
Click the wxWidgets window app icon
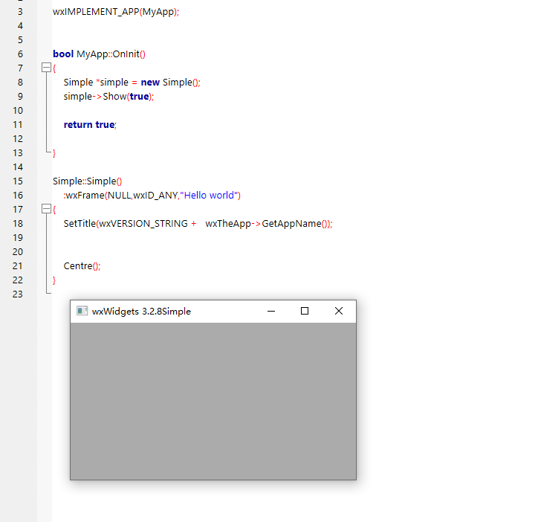[82, 311]
